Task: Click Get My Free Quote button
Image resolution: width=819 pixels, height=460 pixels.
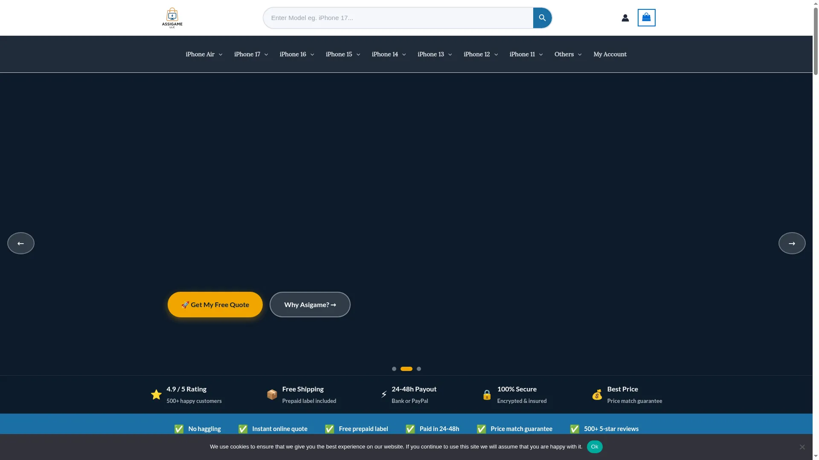Action: (x=215, y=305)
